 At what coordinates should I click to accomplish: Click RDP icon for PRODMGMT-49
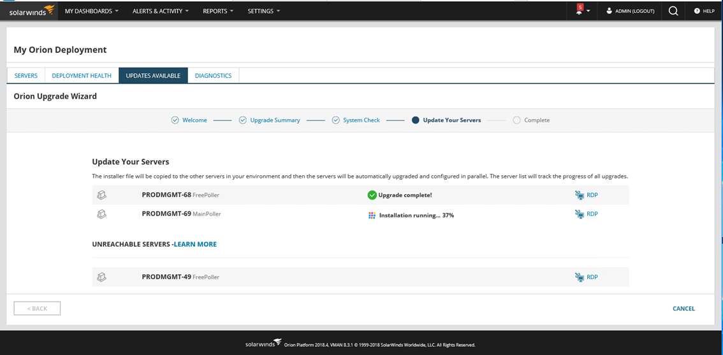580,277
